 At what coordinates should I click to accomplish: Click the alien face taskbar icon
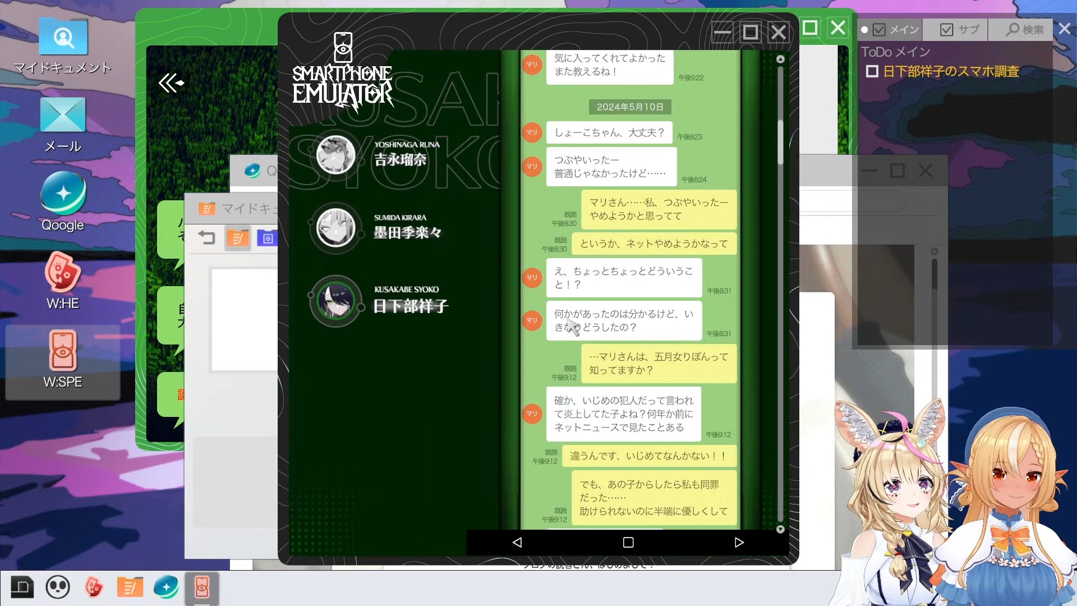58,587
